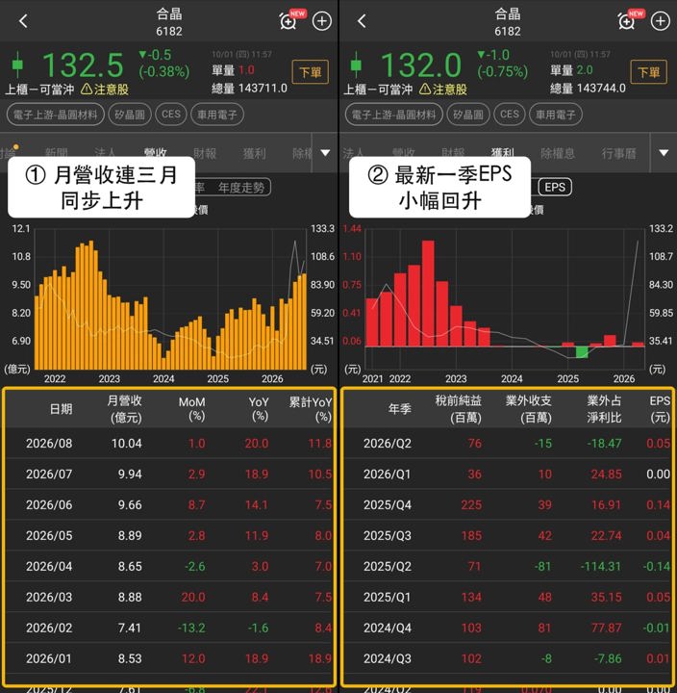Select the 2026/01 revenue row
677x693 pixels.
pyautogui.click(x=169, y=658)
